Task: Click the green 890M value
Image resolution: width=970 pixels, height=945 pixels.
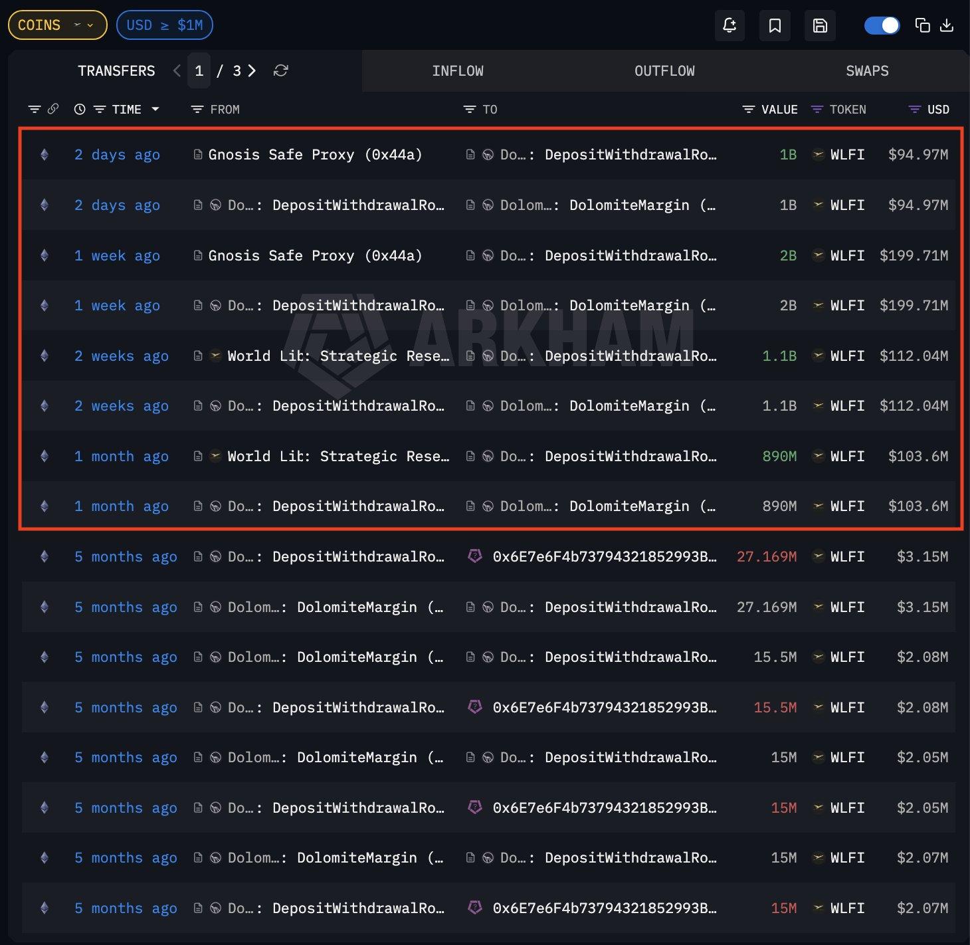Action: coord(779,457)
